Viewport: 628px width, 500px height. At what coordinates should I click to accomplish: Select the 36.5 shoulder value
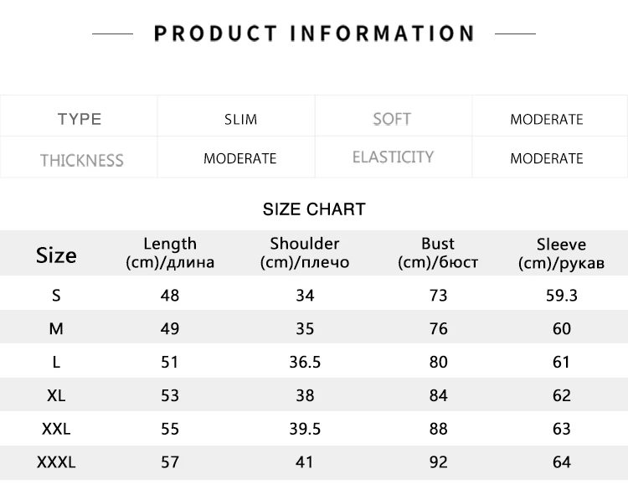point(305,362)
